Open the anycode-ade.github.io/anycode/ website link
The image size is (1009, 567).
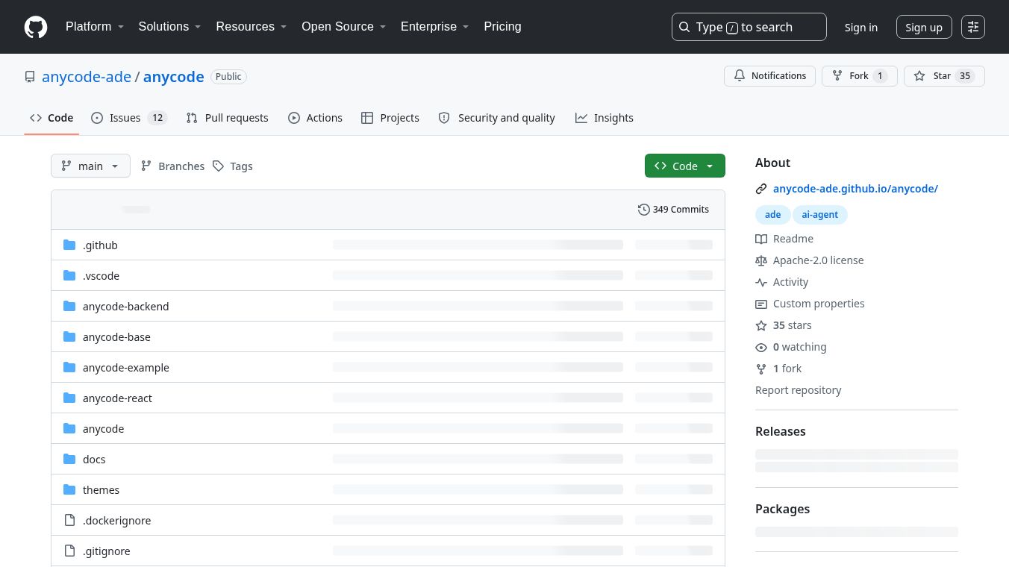(855, 189)
